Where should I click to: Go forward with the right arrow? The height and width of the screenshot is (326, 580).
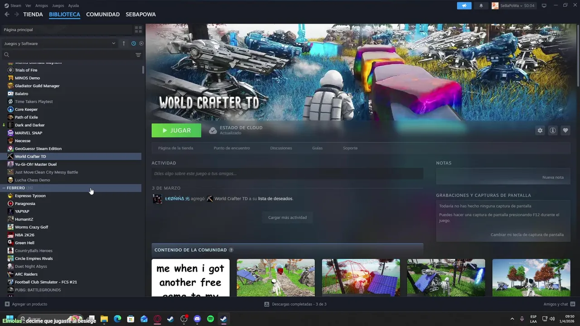(16, 14)
